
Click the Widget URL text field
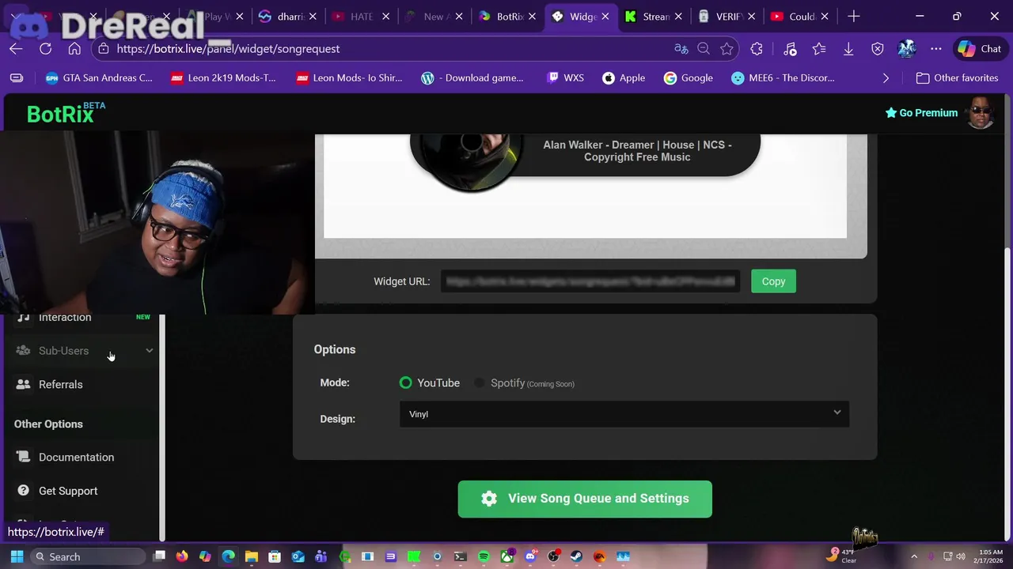[590, 281]
